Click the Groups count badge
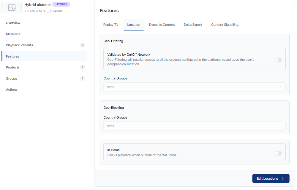This screenshot has height=190, width=297. [x=83, y=79]
